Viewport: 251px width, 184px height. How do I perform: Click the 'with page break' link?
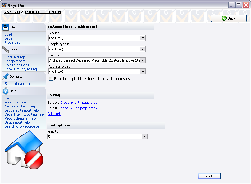87,103
